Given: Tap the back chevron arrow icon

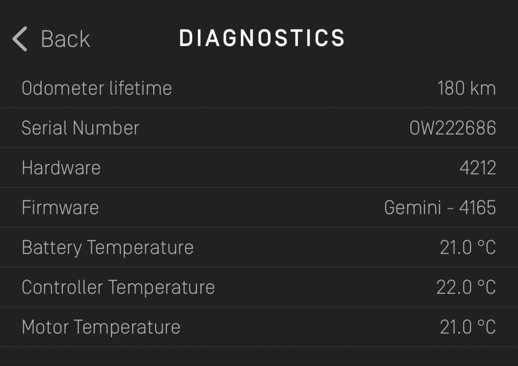Looking at the screenshot, I should (20, 39).
